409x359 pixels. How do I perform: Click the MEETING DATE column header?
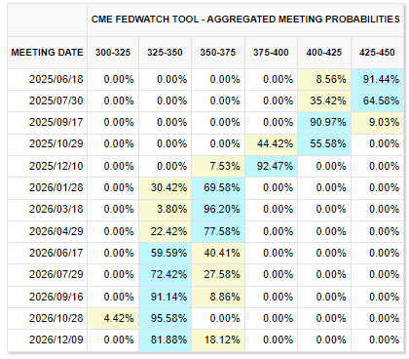47,53
